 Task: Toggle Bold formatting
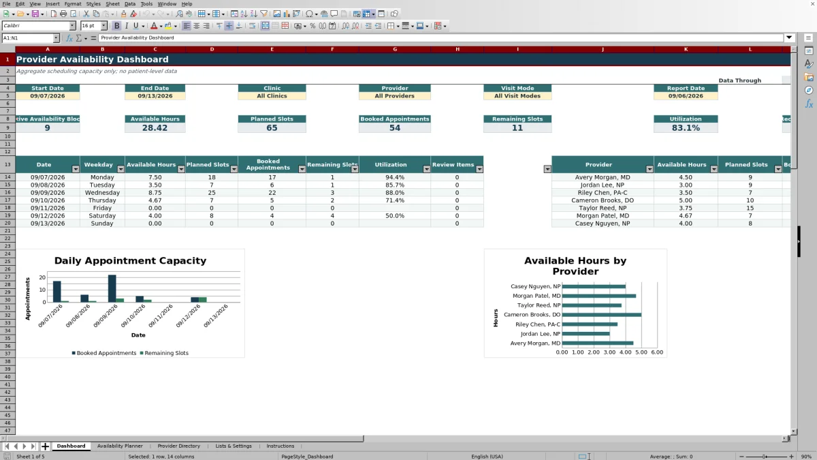[x=117, y=26]
